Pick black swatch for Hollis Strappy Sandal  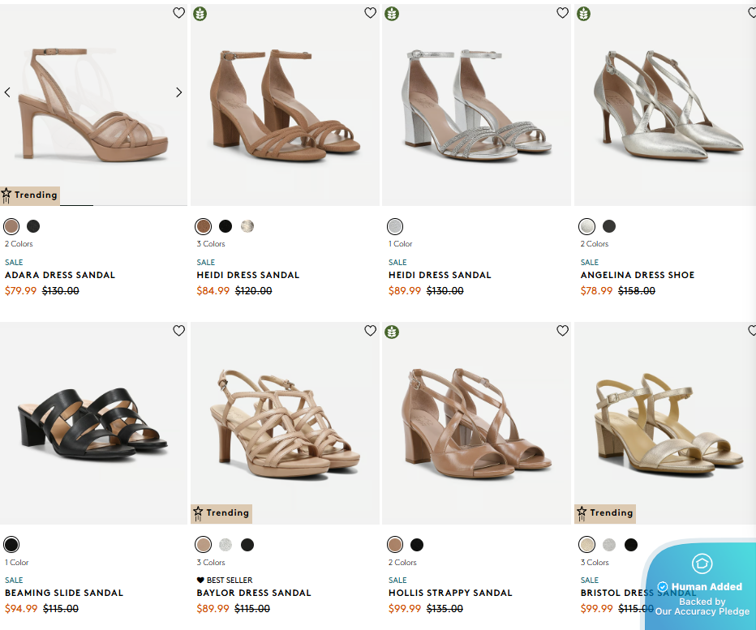pyautogui.click(x=417, y=545)
